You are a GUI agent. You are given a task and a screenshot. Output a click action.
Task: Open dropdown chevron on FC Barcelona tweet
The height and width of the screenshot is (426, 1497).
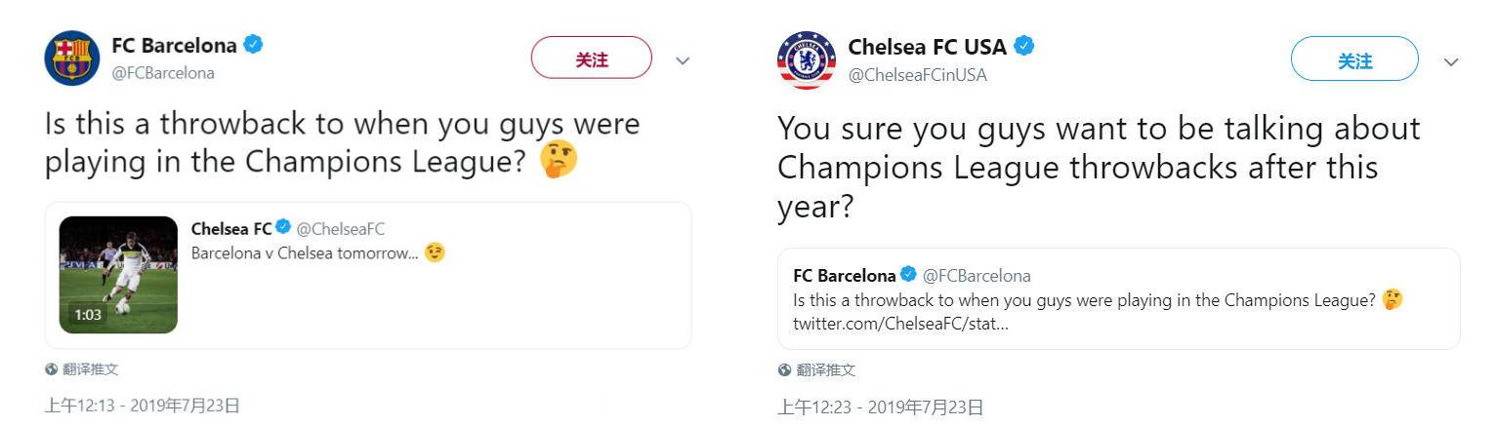683,60
